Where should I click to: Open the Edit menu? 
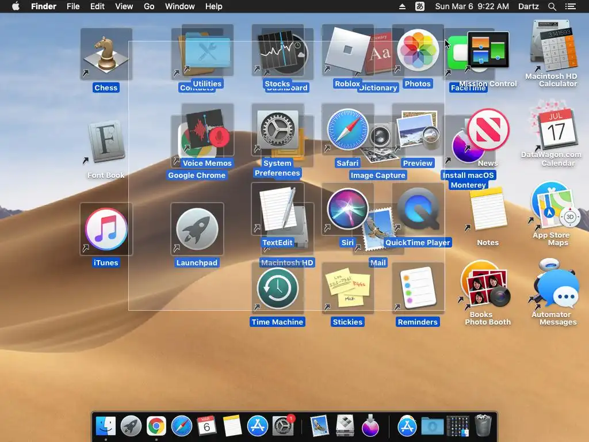tap(97, 6)
